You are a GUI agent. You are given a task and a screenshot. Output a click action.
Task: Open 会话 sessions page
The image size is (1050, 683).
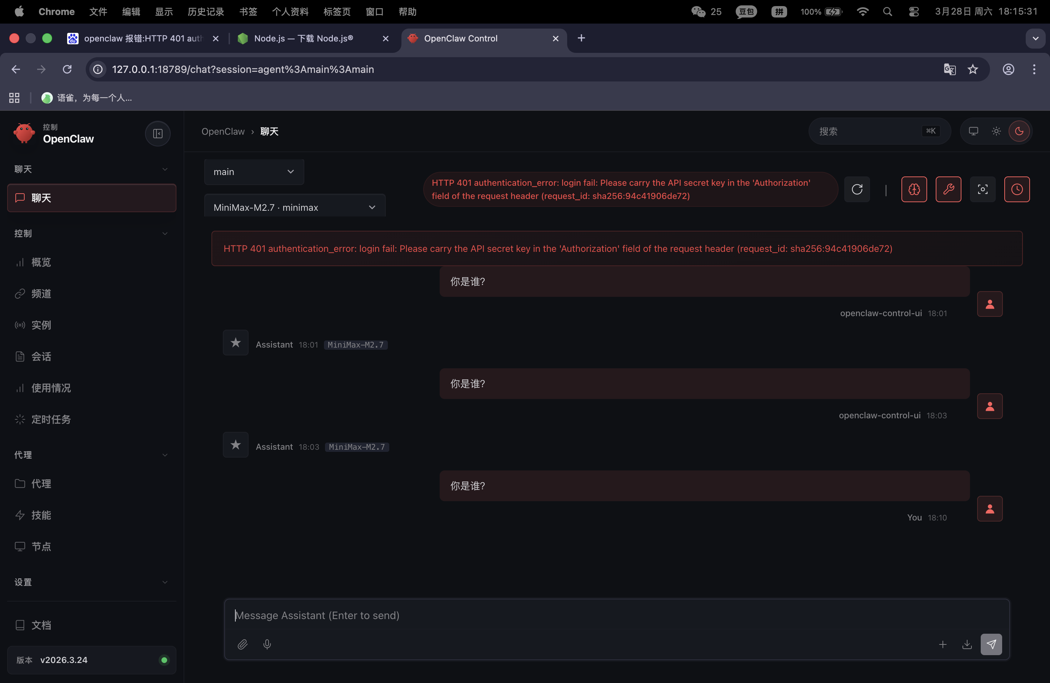click(91, 357)
